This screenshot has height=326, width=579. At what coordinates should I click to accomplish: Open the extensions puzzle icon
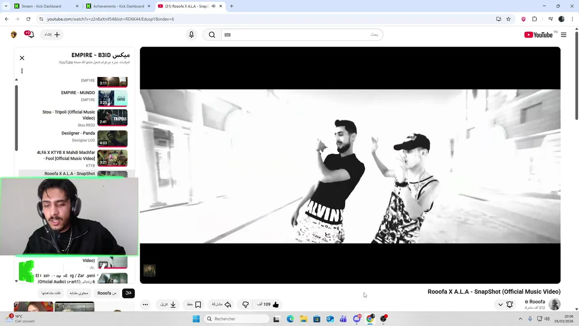tap(535, 19)
